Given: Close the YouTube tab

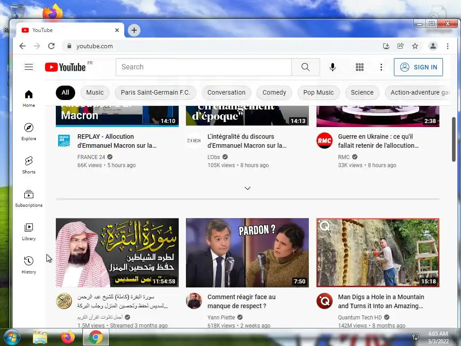Looking at the screenshot, I should click(117, 30).
